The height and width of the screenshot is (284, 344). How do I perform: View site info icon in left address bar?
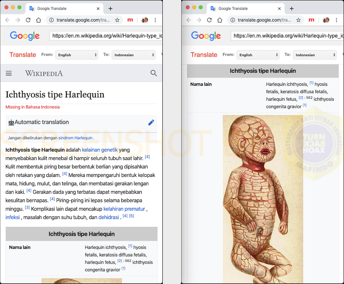51,20
